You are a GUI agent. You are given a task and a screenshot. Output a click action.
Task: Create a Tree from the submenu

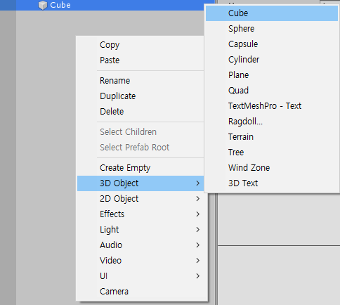pos(272,152)
